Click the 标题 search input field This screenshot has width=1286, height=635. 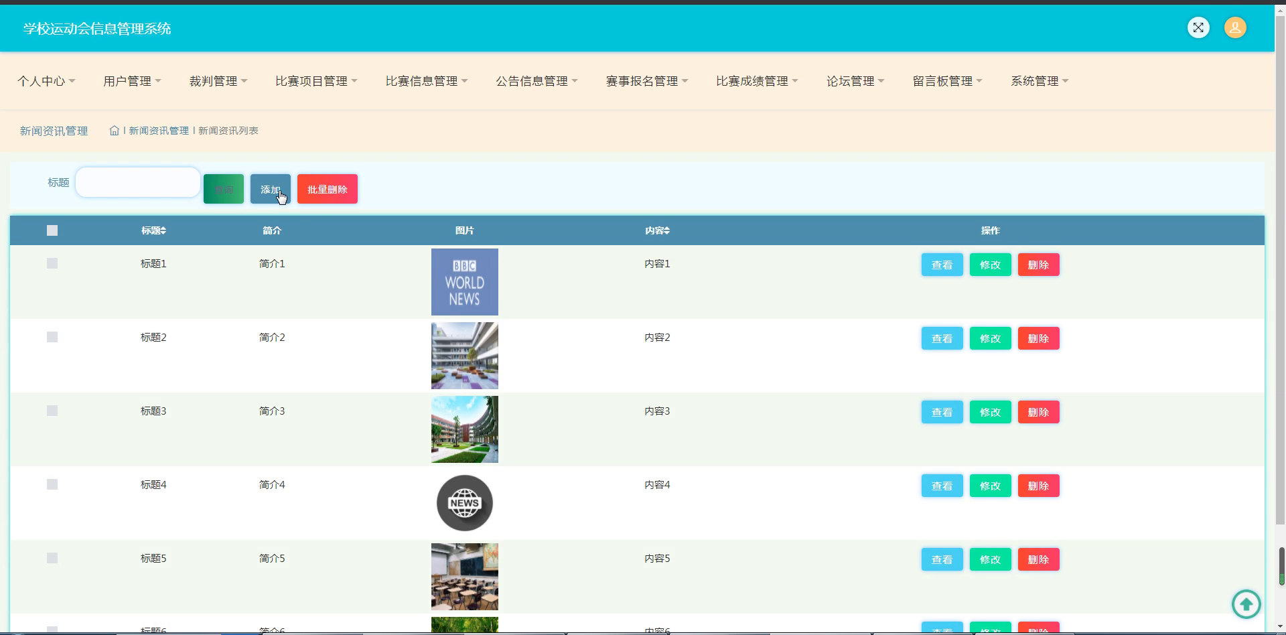tap(138, 182)
